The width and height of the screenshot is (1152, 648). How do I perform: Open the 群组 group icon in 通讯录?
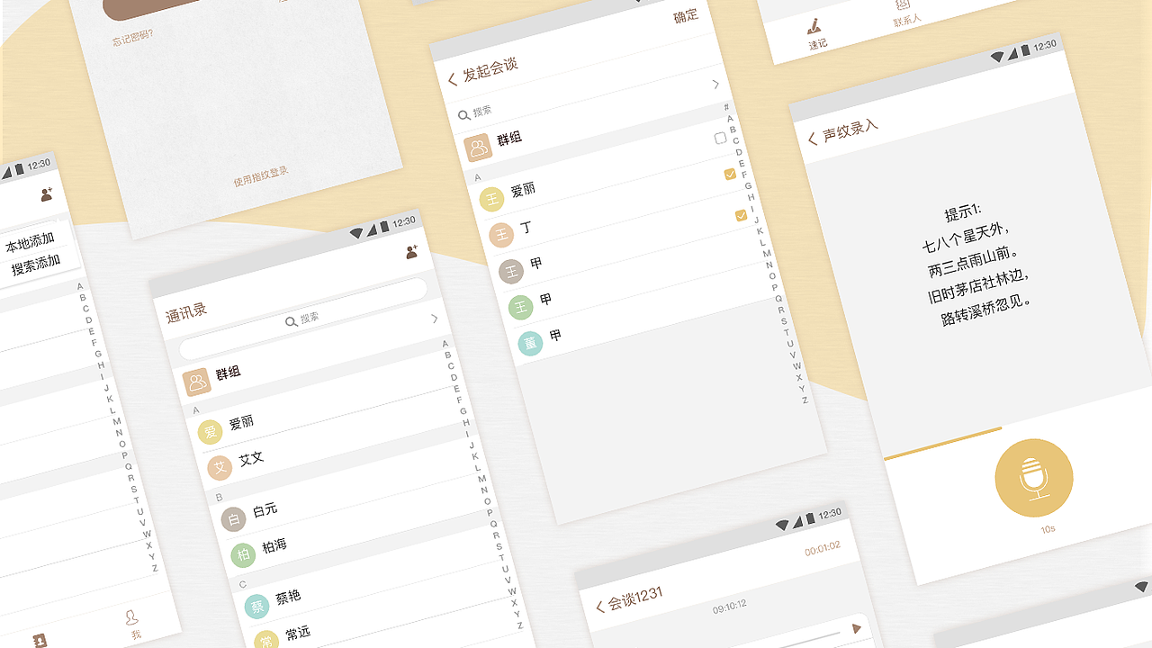pyautogui.click(x=196, y=382)
